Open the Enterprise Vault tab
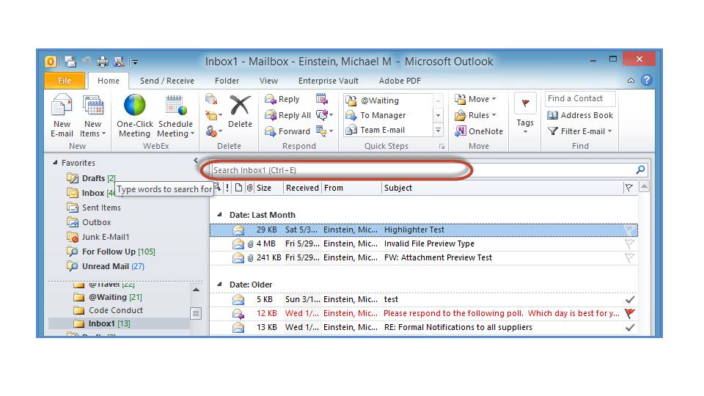Screen dimensions: 704x396 coord(329,81)
